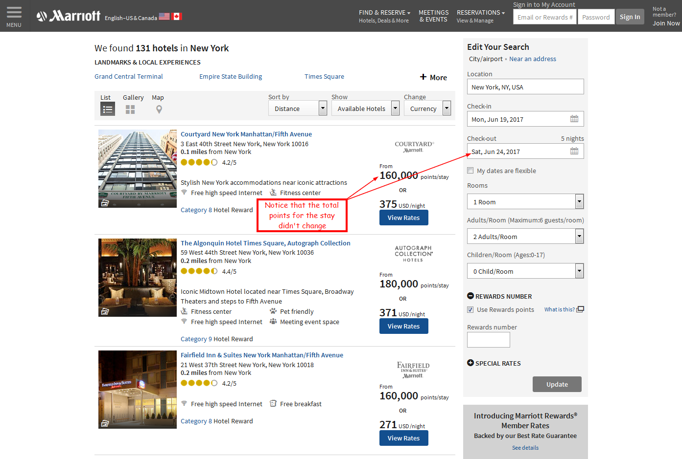Click Algonquin's star rating circles

(199, 271)
